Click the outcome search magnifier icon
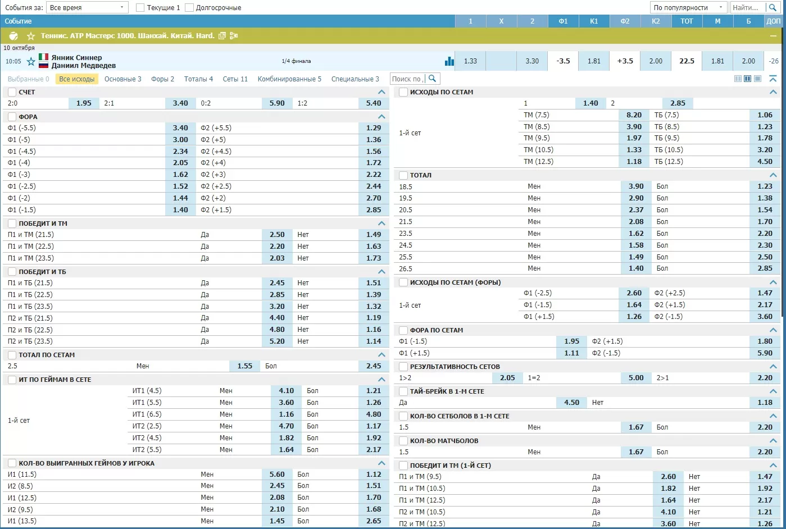786x529 pixels. [432, 79]
